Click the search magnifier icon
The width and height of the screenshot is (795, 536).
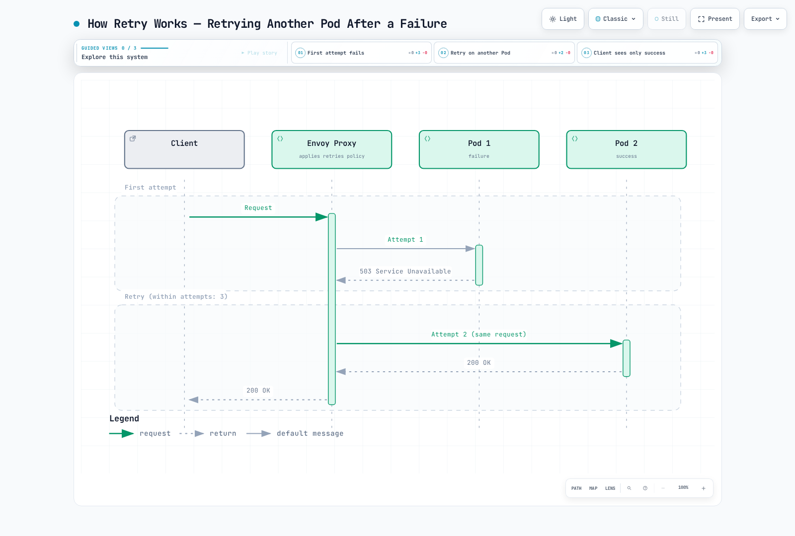click(x=629, y=488)
